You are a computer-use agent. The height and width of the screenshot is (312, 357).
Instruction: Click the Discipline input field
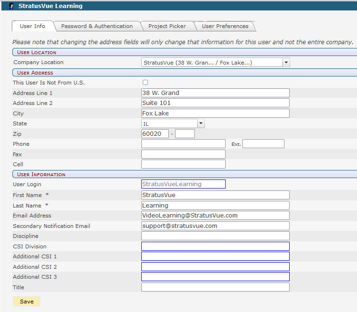[x=215, y=236]
